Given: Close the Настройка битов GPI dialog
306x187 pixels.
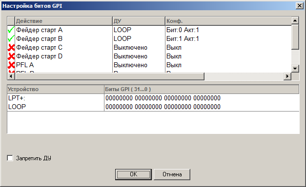Looking at the screenshot, I should 299,6.
